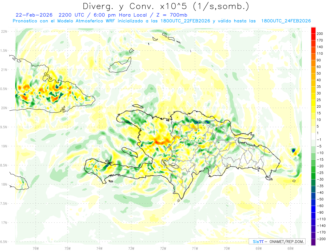The image size is (326, 252).
Task: Pick the red legend color above 200
Action: coord(313,30)
